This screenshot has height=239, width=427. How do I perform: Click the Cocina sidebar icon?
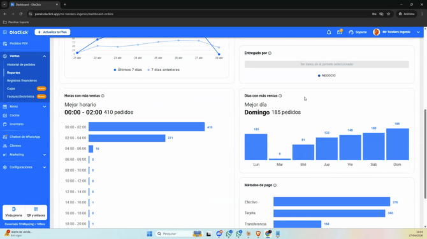5,116
